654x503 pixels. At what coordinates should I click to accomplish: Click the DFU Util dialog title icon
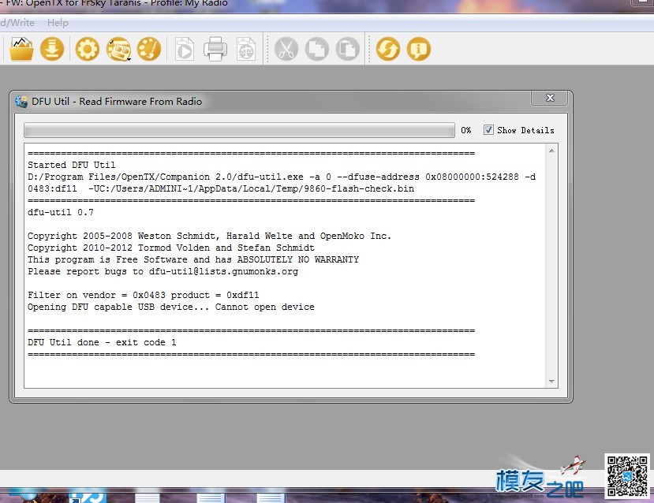[21, 101]
